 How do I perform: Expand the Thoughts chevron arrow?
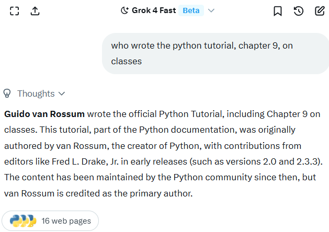(x=62, y=94)
